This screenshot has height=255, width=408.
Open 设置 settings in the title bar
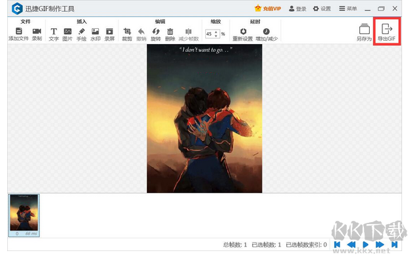tap(322, 9)
